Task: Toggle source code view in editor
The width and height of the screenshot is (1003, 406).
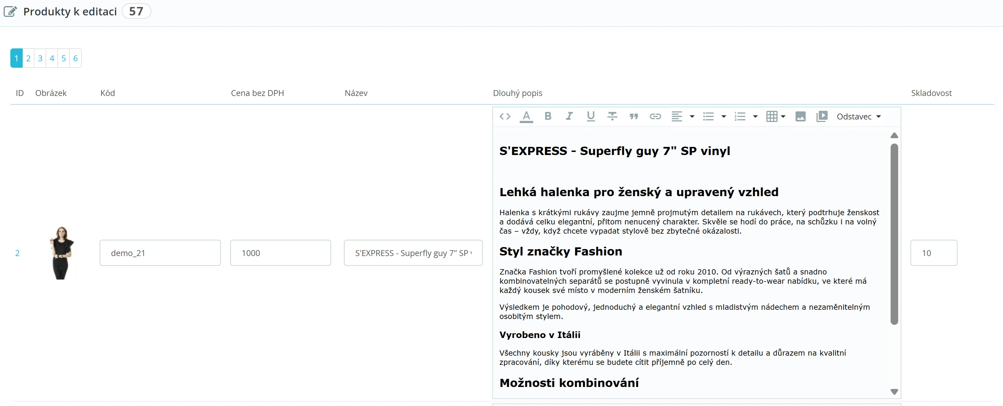Action: [x=505, y=116]
